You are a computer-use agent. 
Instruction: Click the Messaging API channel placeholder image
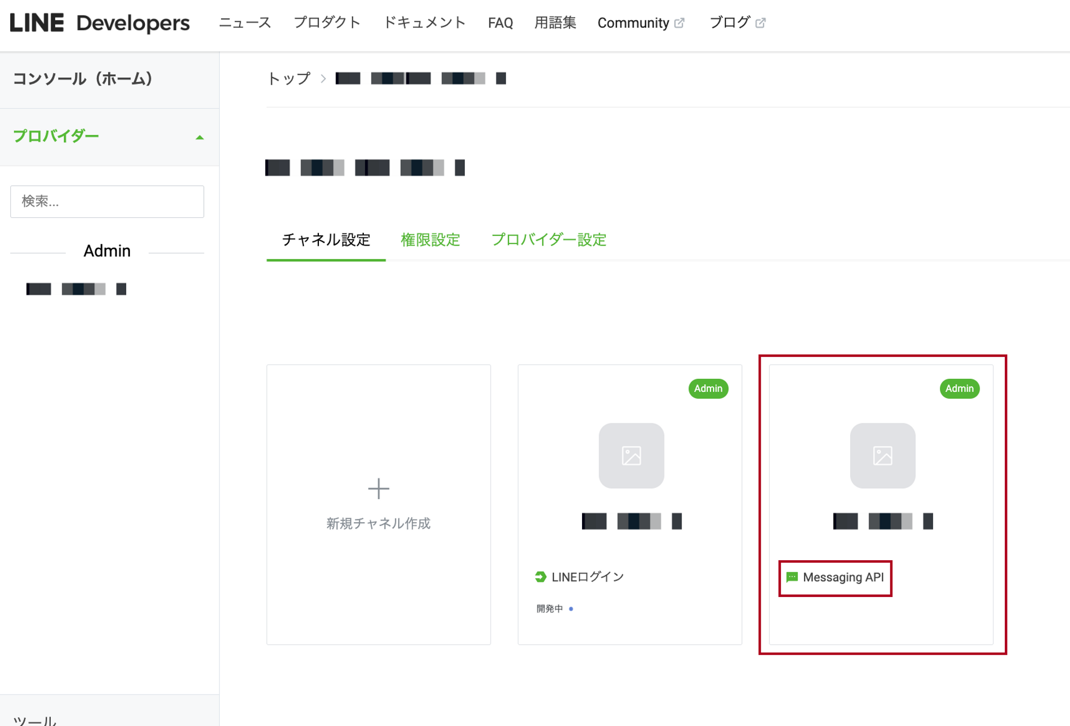(x=882, y=455)
